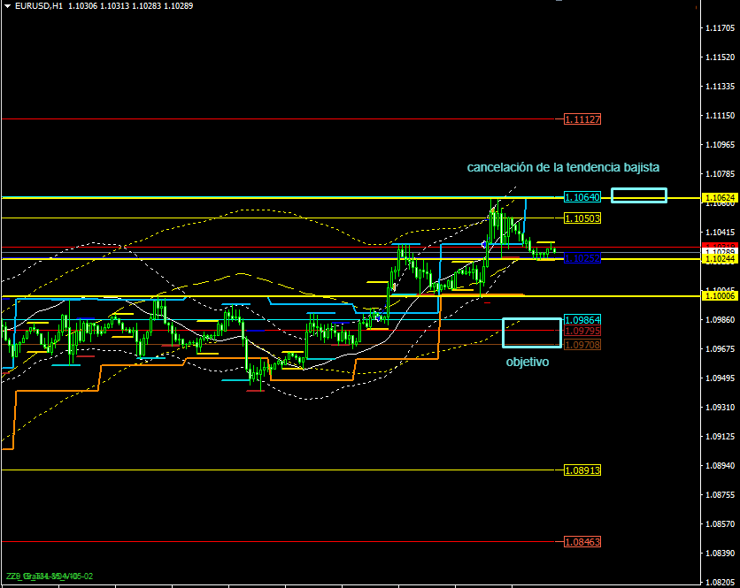Click the 'cancelación de la tendencia bajista' text
Image resolution: width=740 pixels, height=588 pixels.
click(x=563, y=166)
